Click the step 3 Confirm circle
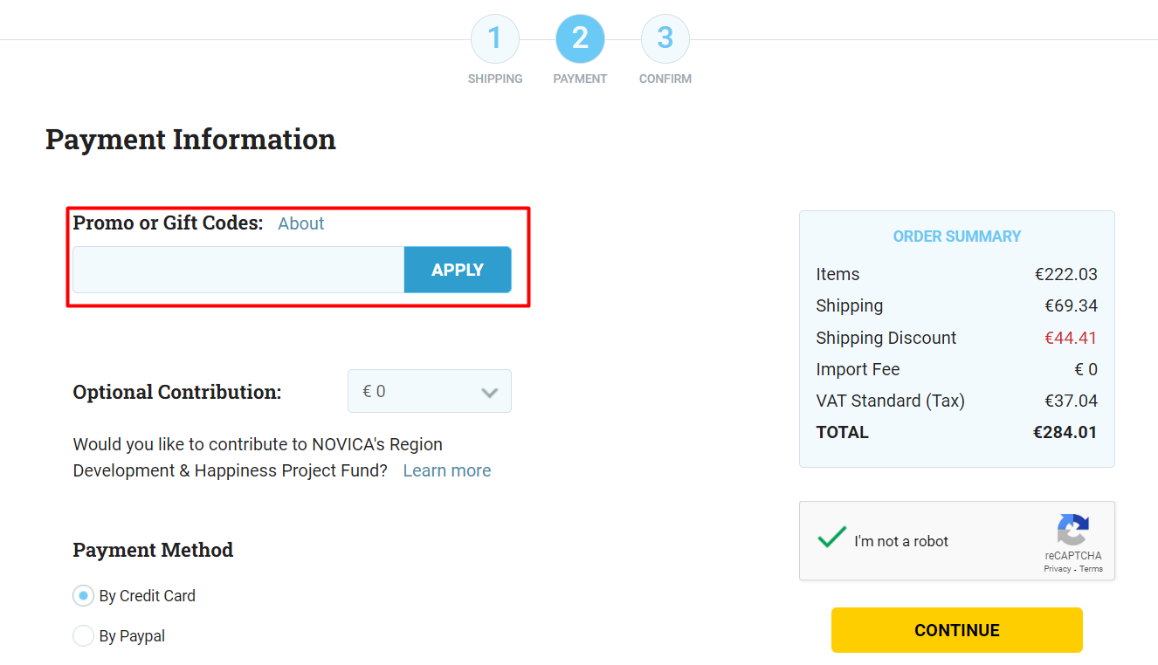 pyautogui.click(x=665, y=39)
